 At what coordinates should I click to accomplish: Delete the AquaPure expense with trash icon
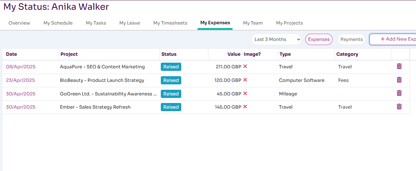[x=399, y=66]
